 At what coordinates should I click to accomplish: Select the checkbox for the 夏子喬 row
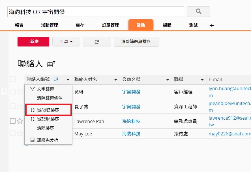[x=13, y=106]
